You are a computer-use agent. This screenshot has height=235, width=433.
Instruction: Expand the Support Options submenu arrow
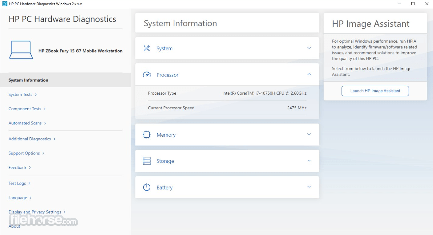click(43, 153)
